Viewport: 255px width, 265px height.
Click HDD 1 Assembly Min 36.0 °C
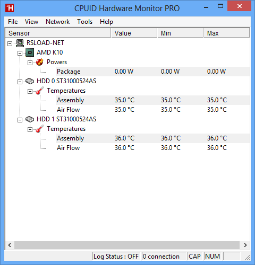(171, 138)
